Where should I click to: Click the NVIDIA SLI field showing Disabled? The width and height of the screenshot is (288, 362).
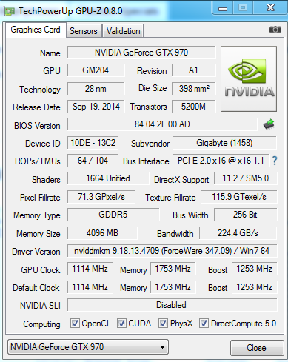click(x=172, y=305)
